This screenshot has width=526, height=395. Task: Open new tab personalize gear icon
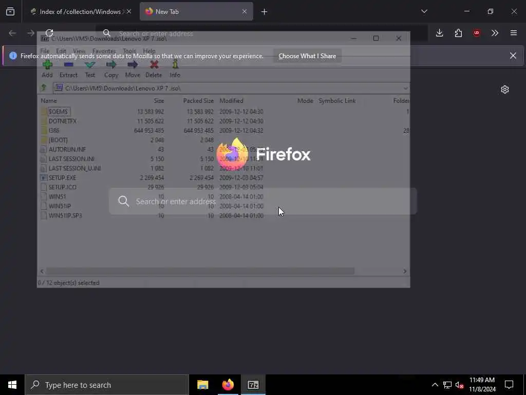[x=505, y=89]
